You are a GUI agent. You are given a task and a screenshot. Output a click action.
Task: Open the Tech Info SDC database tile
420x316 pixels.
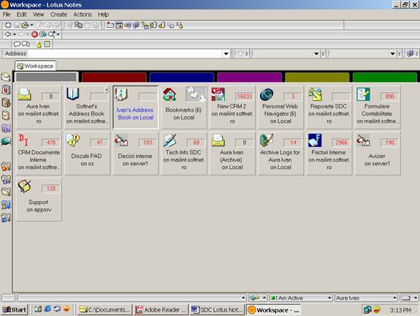tap(184, 153)
